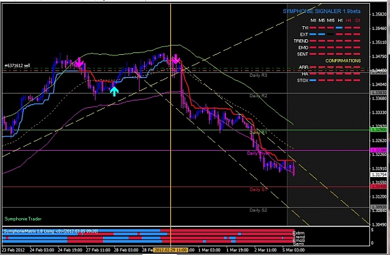Click the Emoti matrix row label
The height and width of the screenshot is (255, 390).
[x=298, y=241]
